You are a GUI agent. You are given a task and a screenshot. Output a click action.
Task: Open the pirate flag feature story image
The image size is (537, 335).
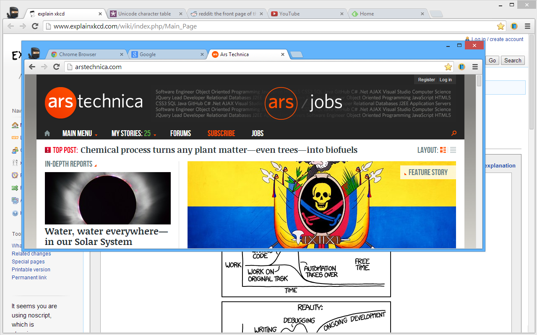pyautogui.click(x=322, y=205)
